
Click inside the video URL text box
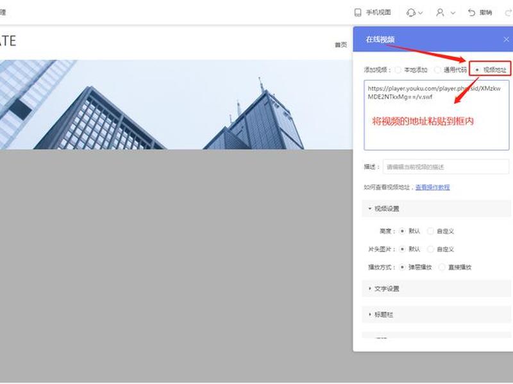437,115
